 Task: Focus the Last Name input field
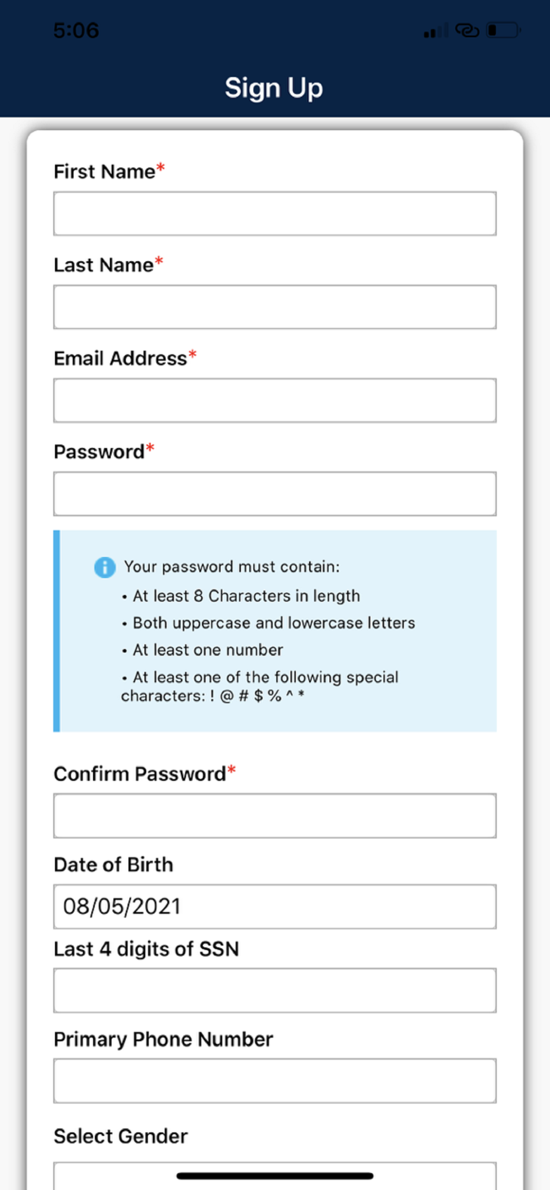pyautogui.click(x=275, y=307)
